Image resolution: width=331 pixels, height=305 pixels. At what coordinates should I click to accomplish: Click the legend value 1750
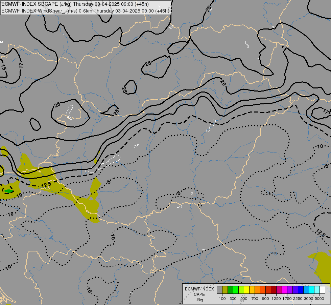tap(287, 299)
